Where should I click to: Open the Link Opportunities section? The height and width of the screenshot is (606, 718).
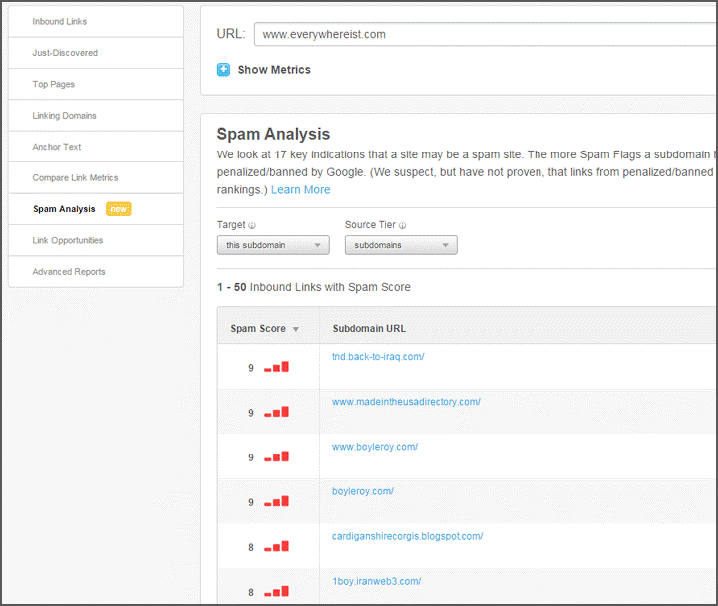click(x=68, y=240)
